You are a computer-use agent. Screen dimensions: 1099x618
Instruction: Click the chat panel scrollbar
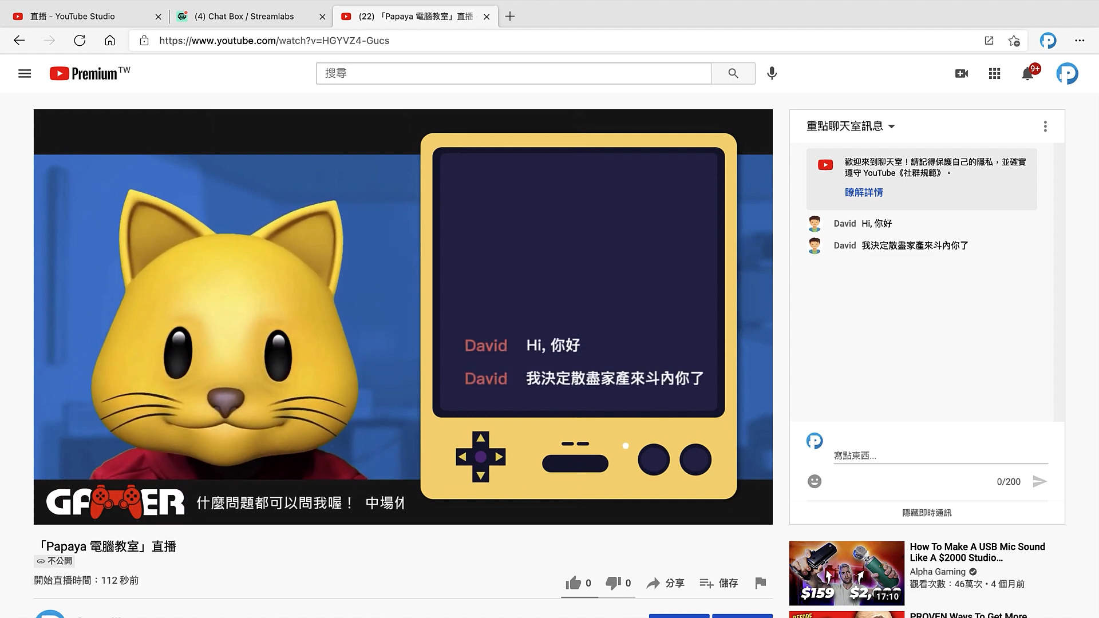pyautogui.click(x=1059, y=280)
